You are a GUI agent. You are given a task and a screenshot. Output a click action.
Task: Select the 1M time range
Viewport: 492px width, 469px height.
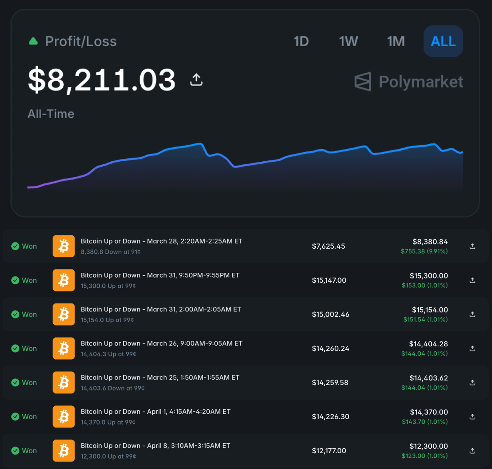pyautogui.click(x=395, y=41)
